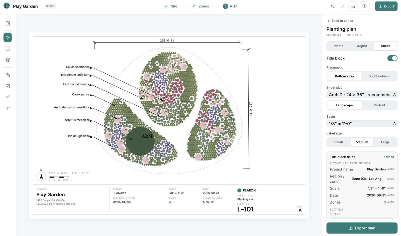The width and height of the screenshot is (401, 236).
Task: Select the text tool
Action: click(x=8, y=108)
